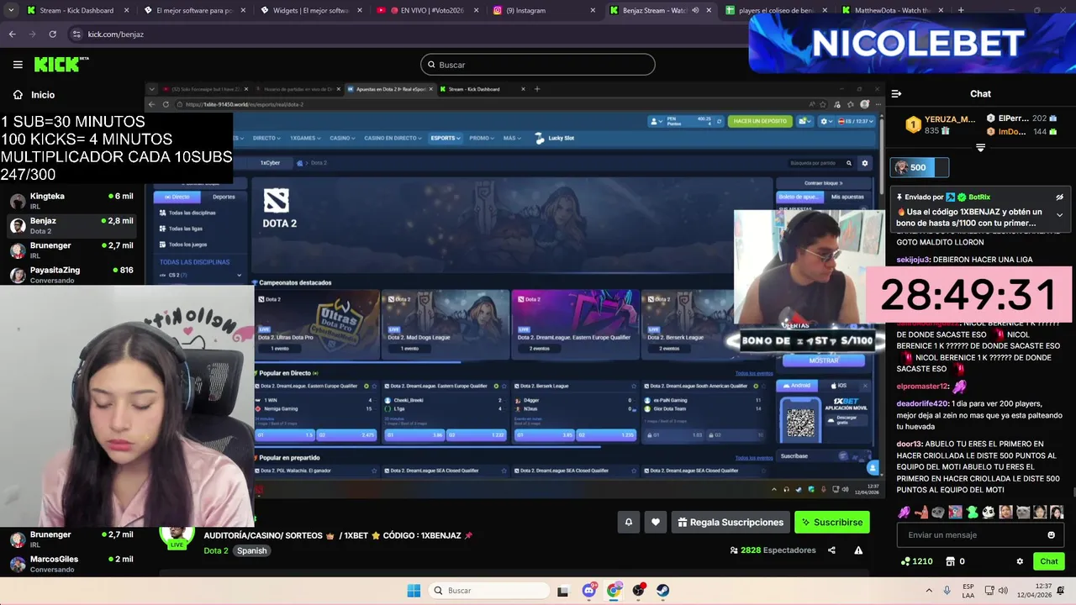Open Kingteka channel in sidebar

tap(71, 201)
